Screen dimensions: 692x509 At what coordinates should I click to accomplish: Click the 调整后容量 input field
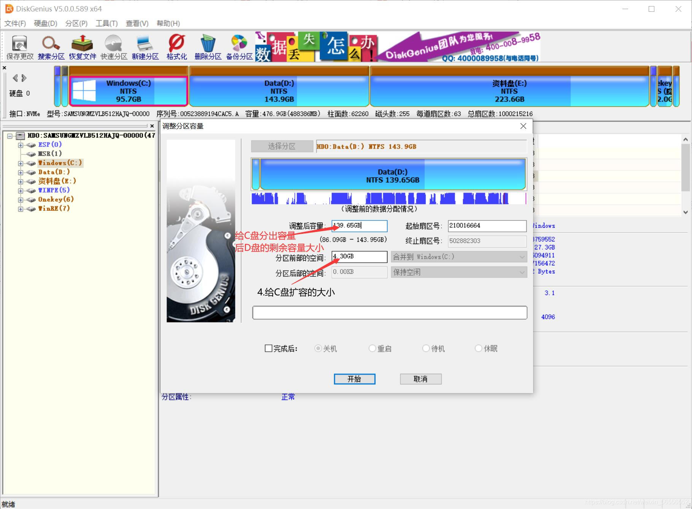click(x=359, y=226)
